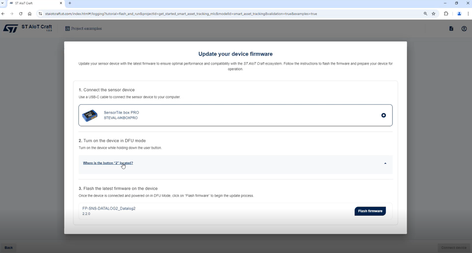Close the ST AIoT Craft tab
The height and width of the screenshot is (253, 472).
pos(61,3)
